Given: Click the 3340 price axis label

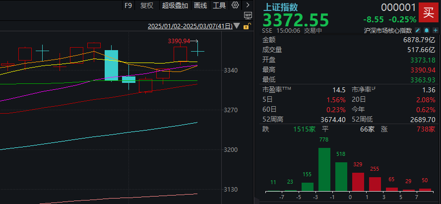Looking at the screenshot, I should click(231, 70).
